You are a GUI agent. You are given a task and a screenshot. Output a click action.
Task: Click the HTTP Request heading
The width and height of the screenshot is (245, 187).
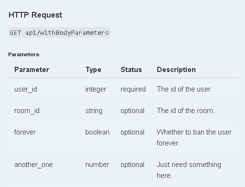pos(35,15)
